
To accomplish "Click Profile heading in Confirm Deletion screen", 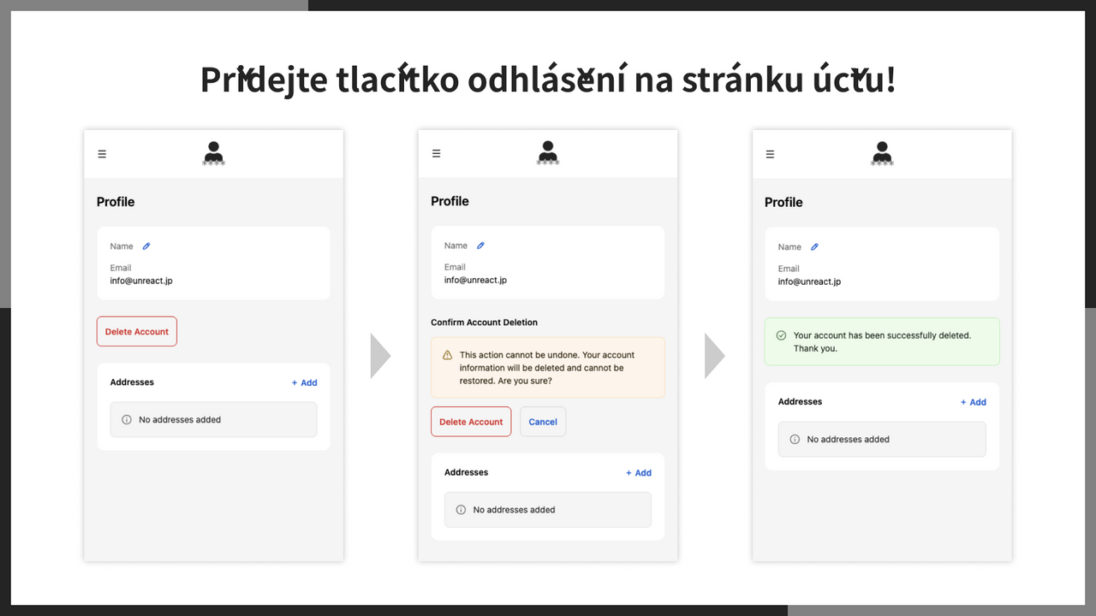I will (450, 201).
